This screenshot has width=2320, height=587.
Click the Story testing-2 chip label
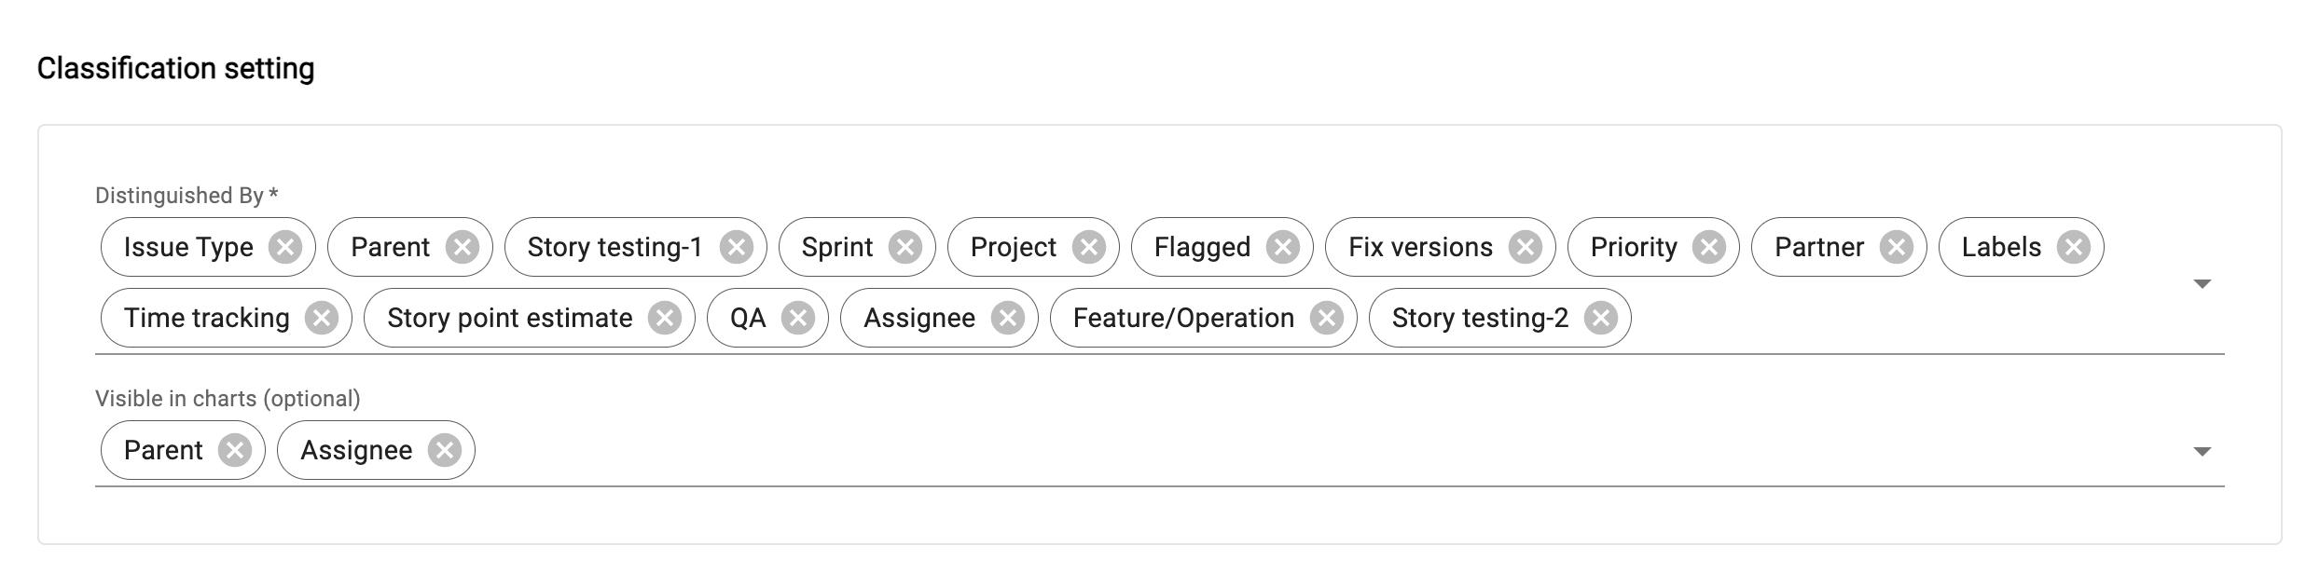click(1479, 318)
